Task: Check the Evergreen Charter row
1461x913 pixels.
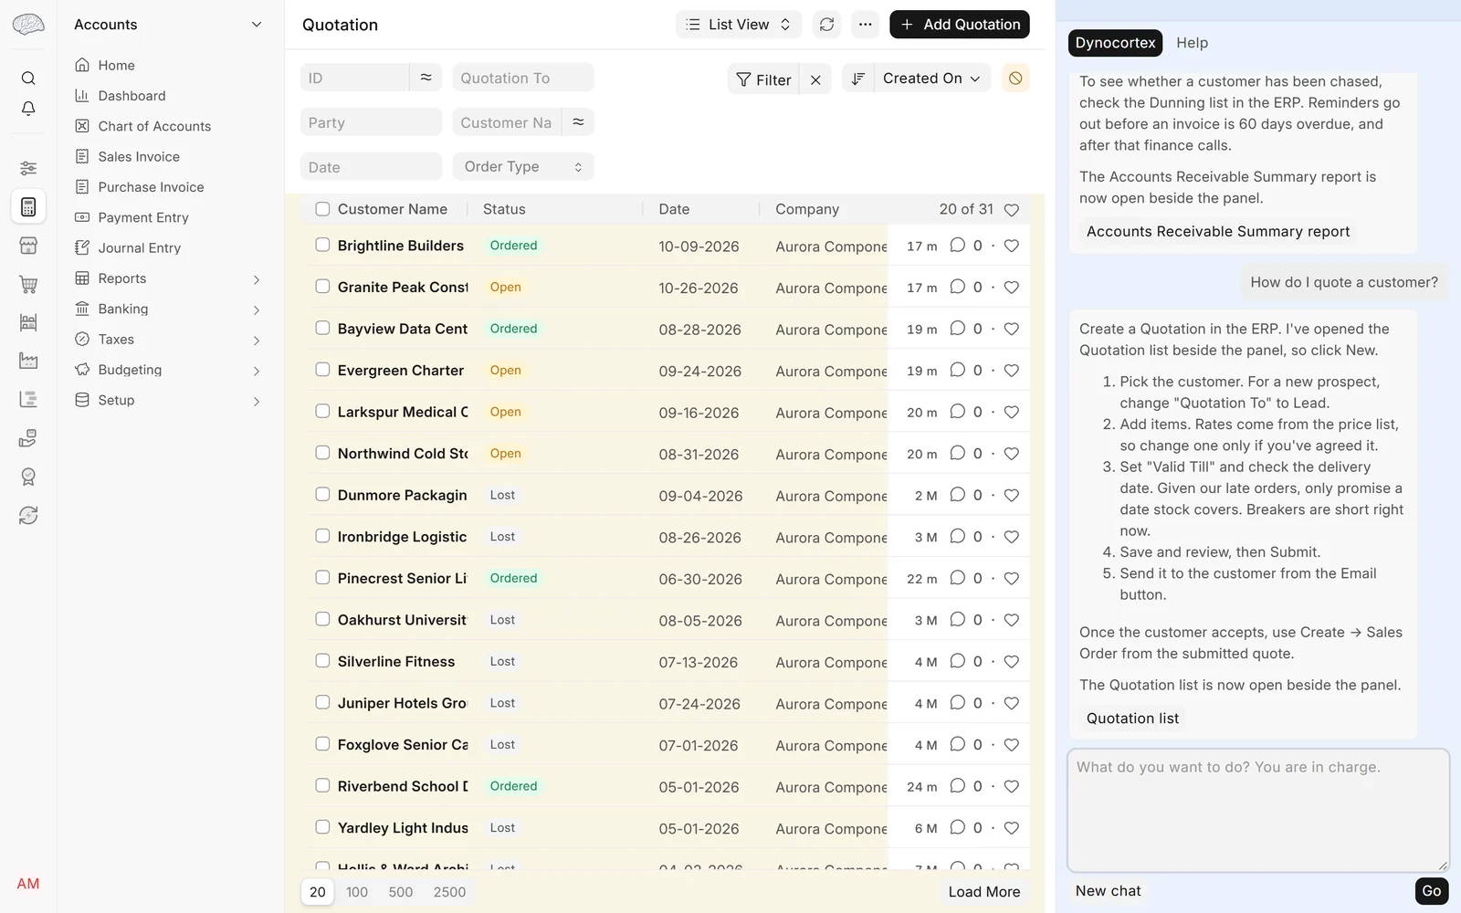Action: 322,370
